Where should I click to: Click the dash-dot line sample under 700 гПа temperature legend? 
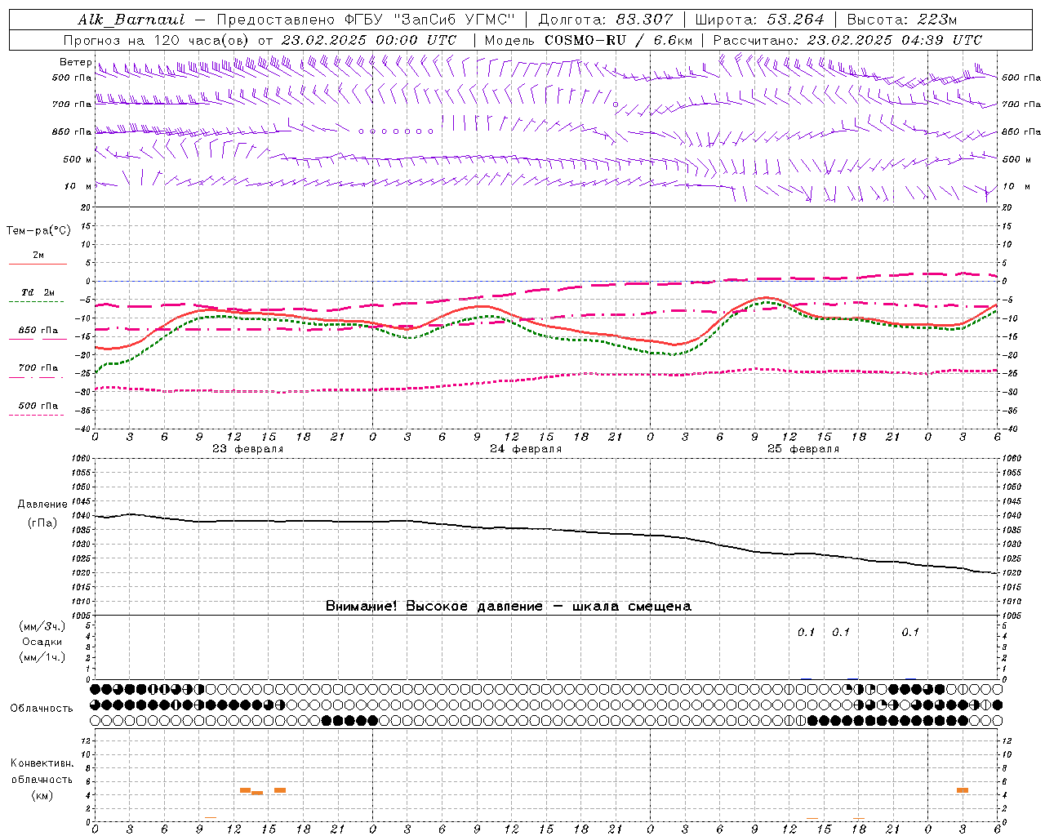coord(36,377)
